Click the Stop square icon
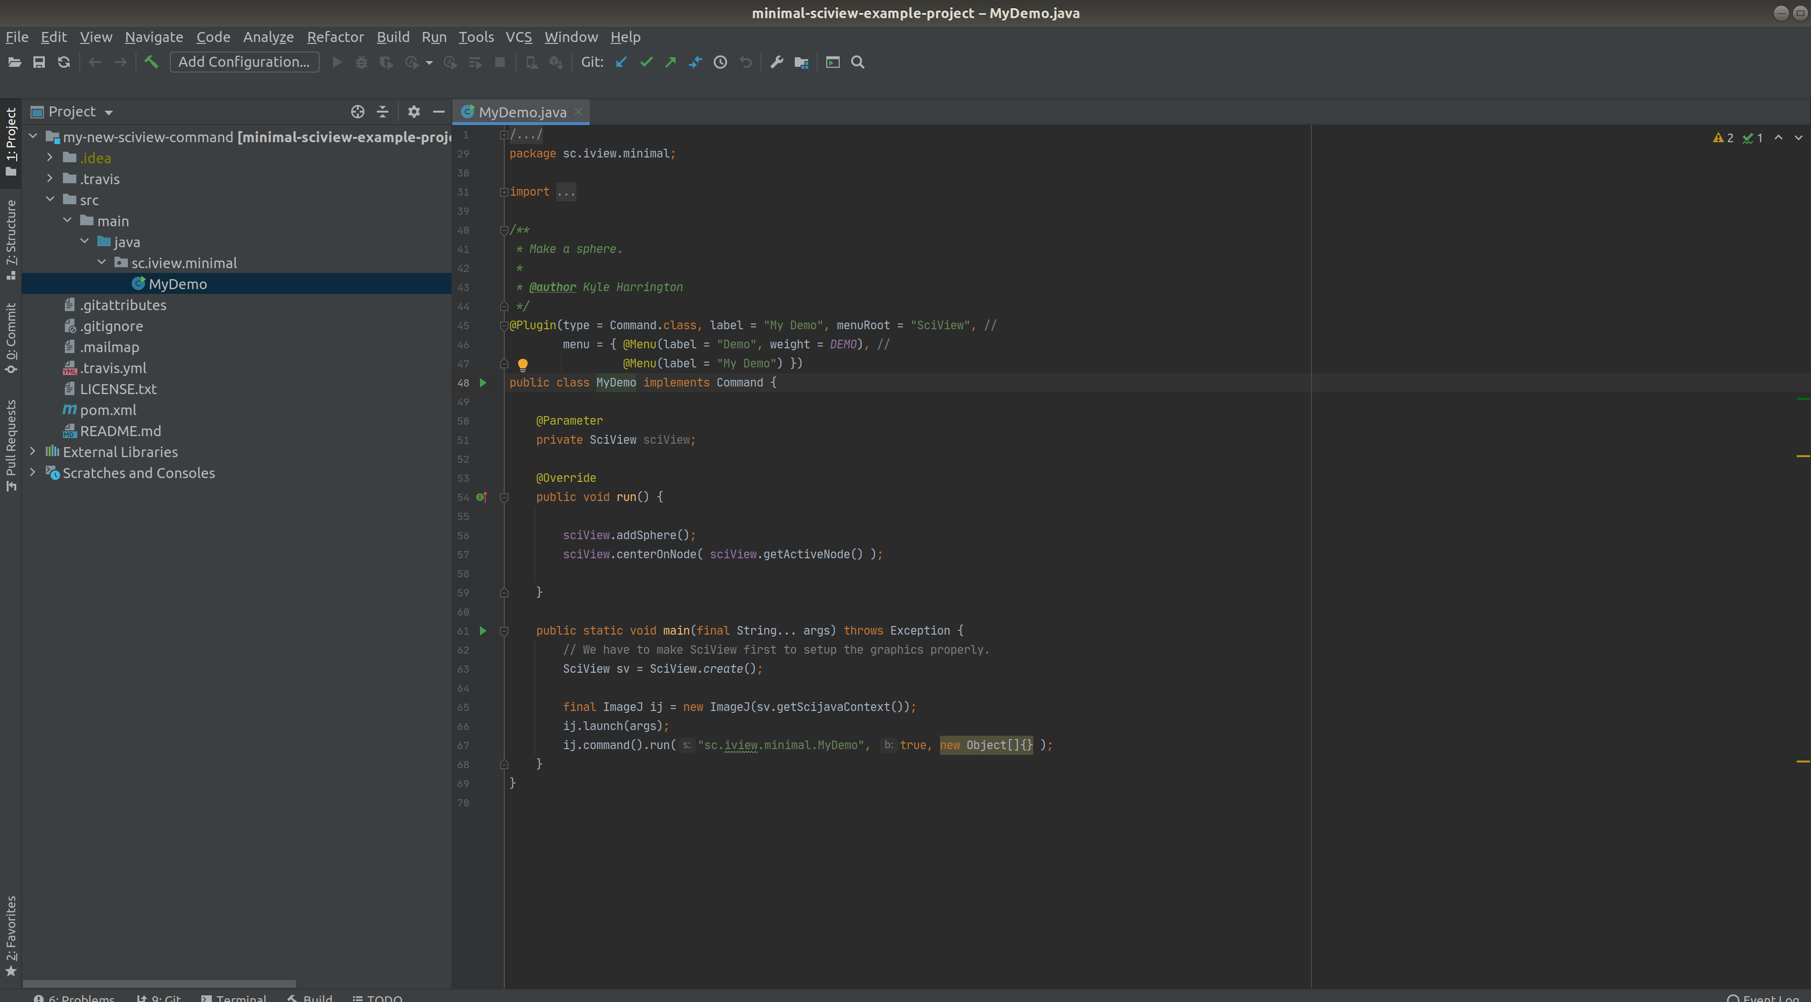This screenshot has width=1811, height=1002. pyautogui.click(x=500, y=63)
